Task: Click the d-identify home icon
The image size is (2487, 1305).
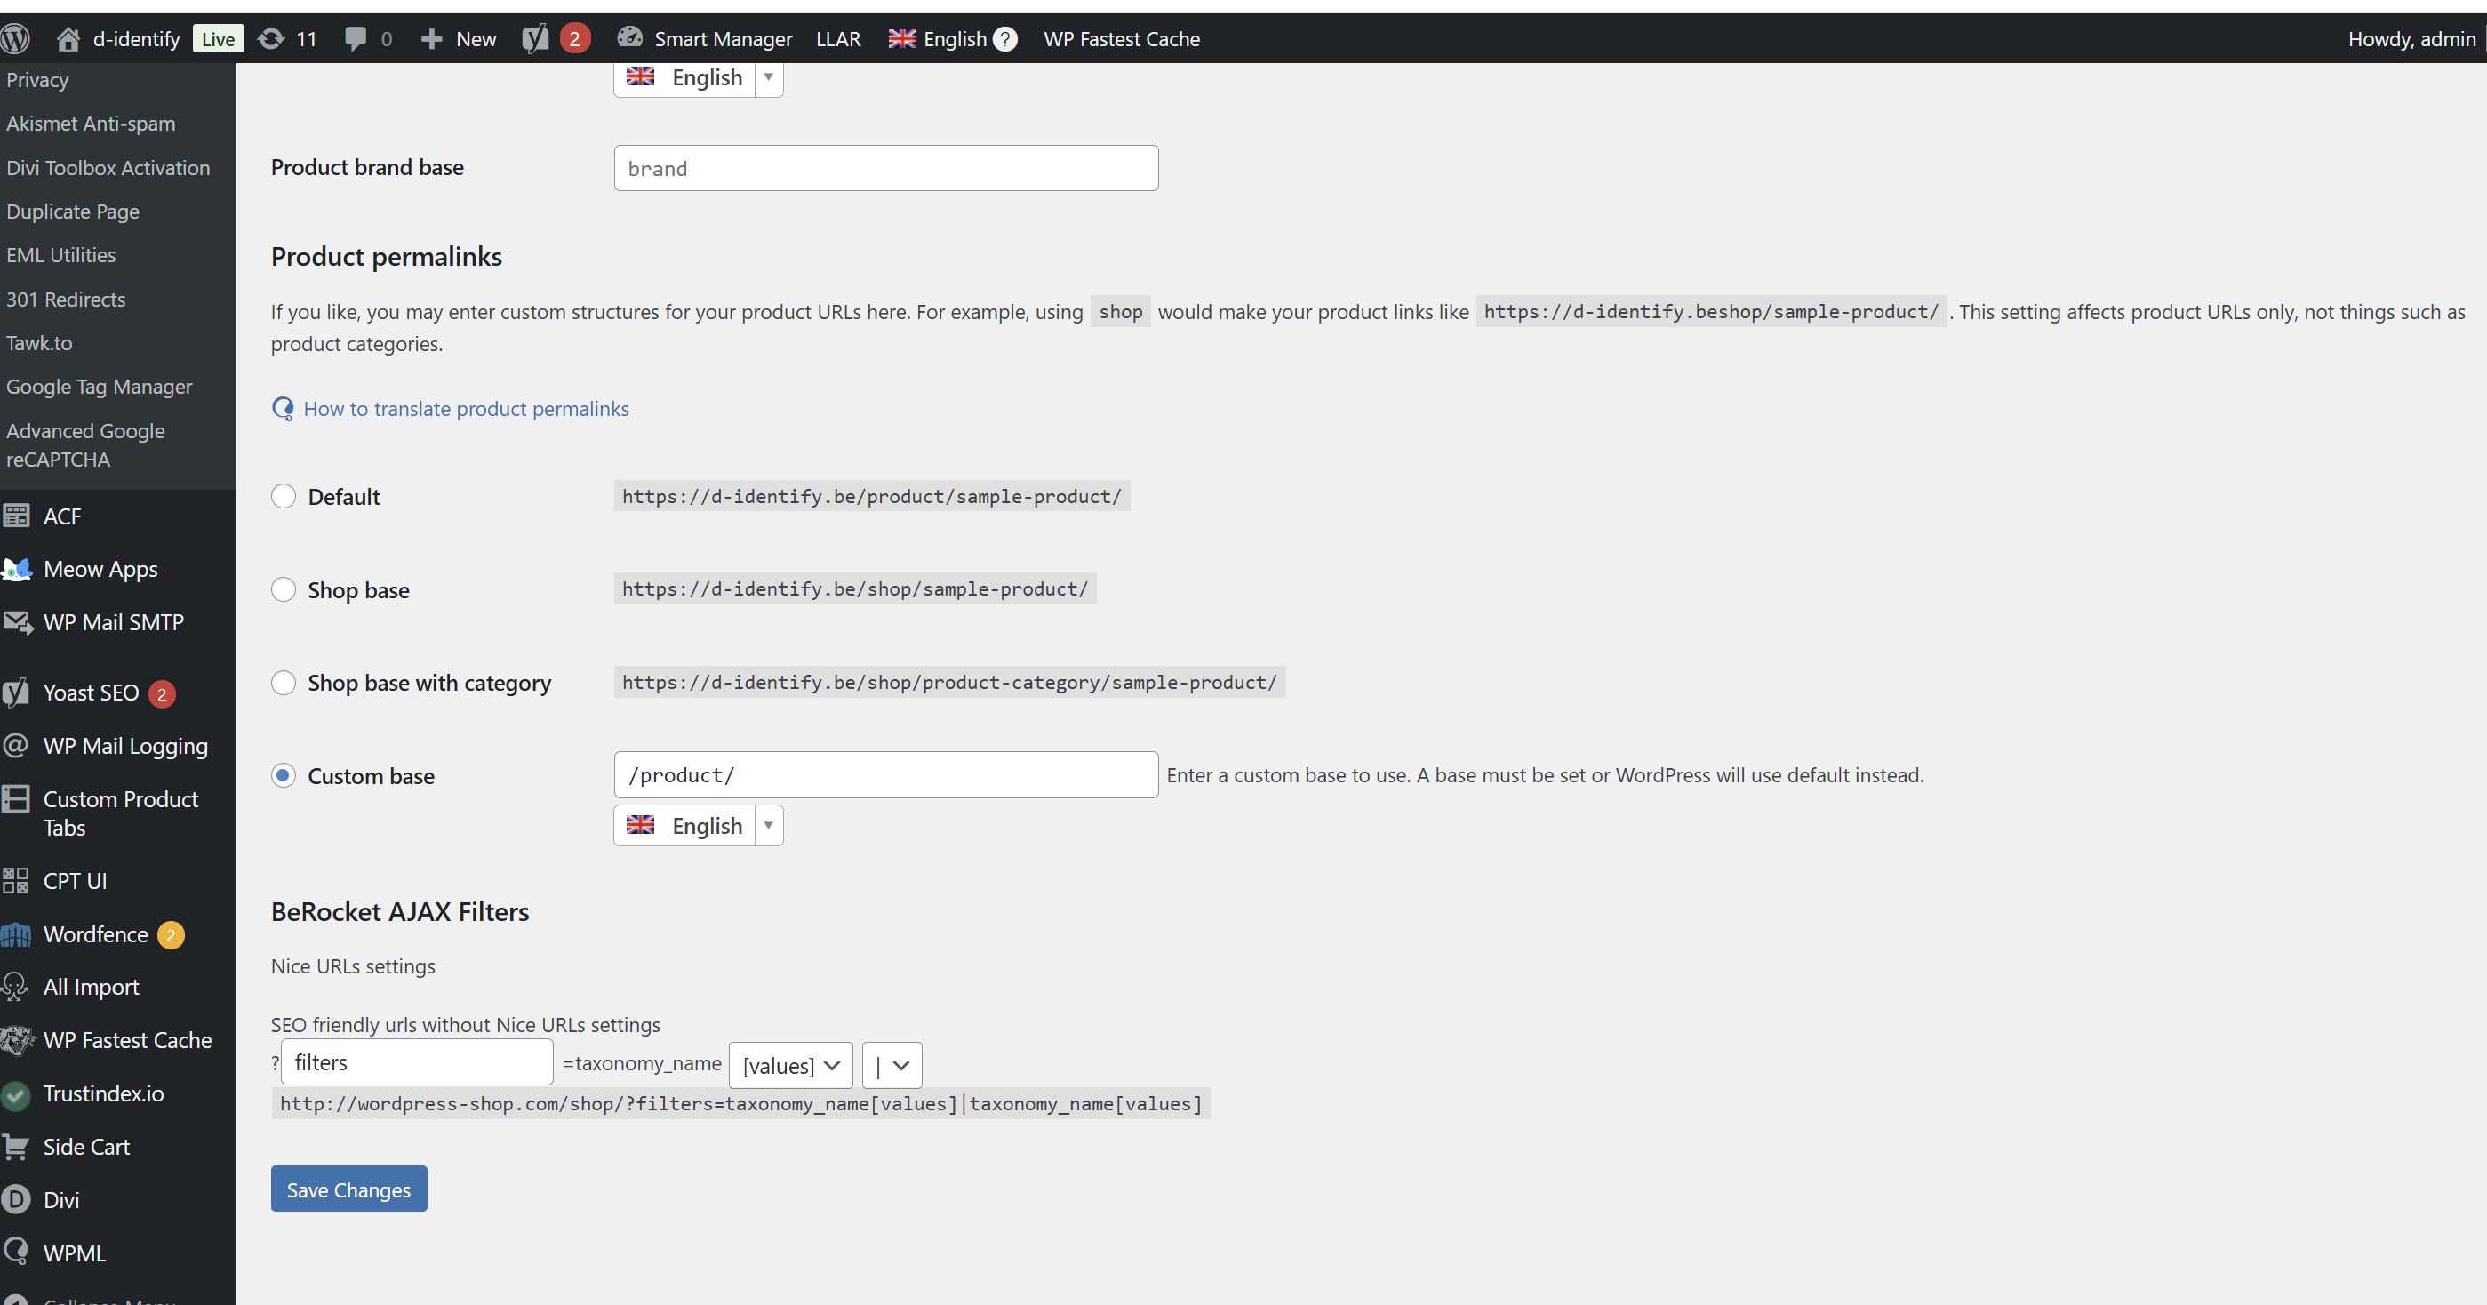Action: [68, 38]
